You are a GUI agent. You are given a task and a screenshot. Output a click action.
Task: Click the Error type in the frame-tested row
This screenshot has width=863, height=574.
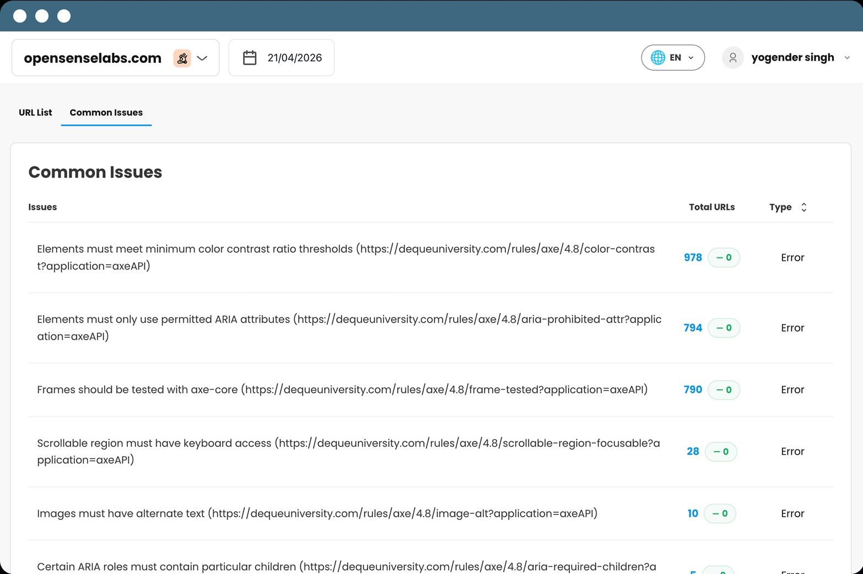coord(792,389)
